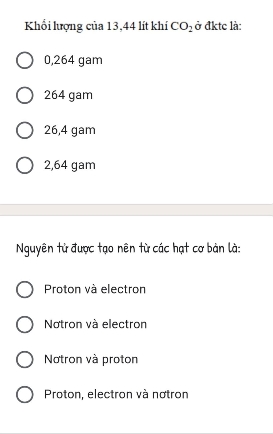Choose the 264 gam radio circle
The image size is (273, 434).
(25, 95)
